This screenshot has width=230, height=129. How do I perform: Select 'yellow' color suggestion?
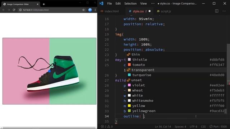176,106
